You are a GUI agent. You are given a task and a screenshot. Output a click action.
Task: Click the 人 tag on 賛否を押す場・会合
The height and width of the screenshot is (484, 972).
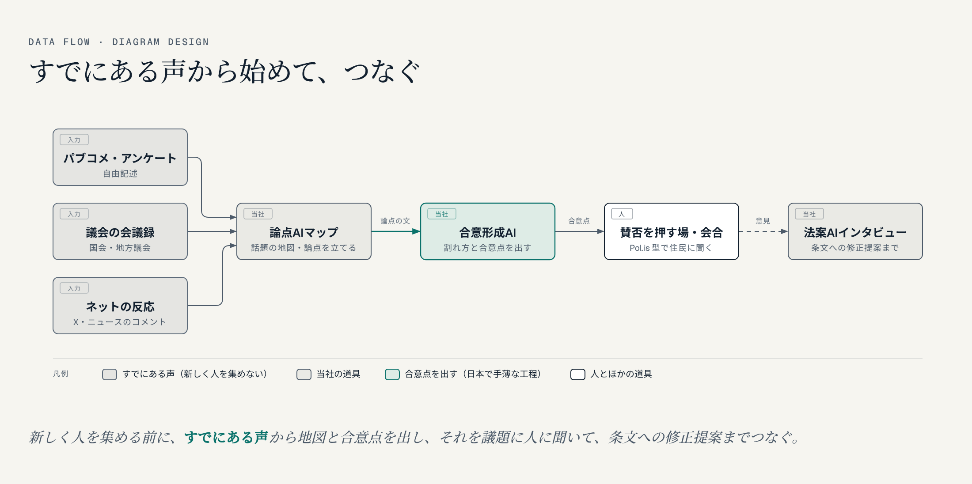pos(622,214)
